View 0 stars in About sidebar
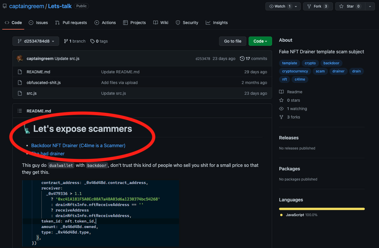Image resolution: width=379 pixels, height=248 pixels. click(289, 100)
